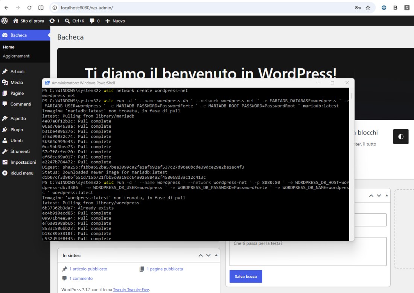414x293 pixels.
Task: Collapse the sidebar with Riduci menu
Action: [x=21, y=173]
